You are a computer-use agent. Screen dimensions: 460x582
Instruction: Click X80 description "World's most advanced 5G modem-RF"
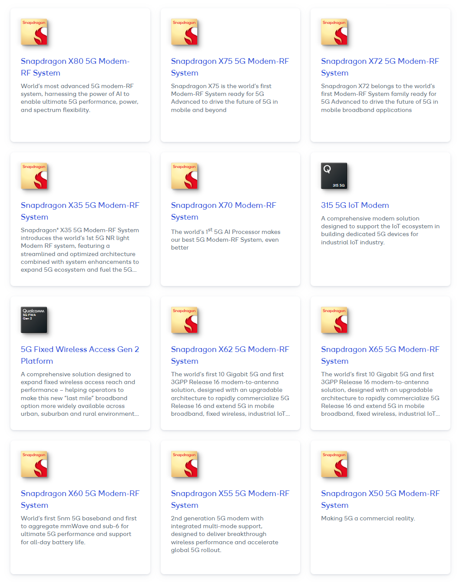(77, 86)
